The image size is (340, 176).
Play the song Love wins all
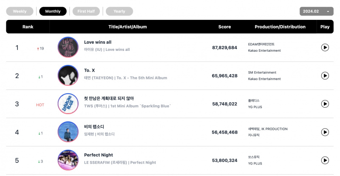click(325, 47)
